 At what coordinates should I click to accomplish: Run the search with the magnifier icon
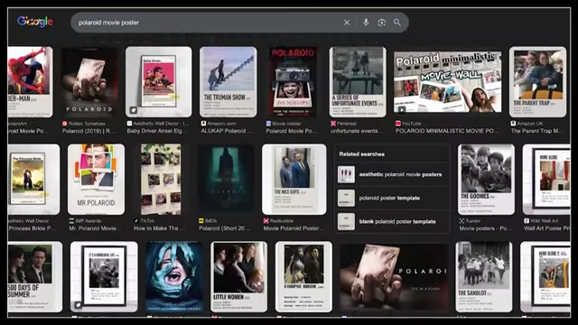[397, 23]
